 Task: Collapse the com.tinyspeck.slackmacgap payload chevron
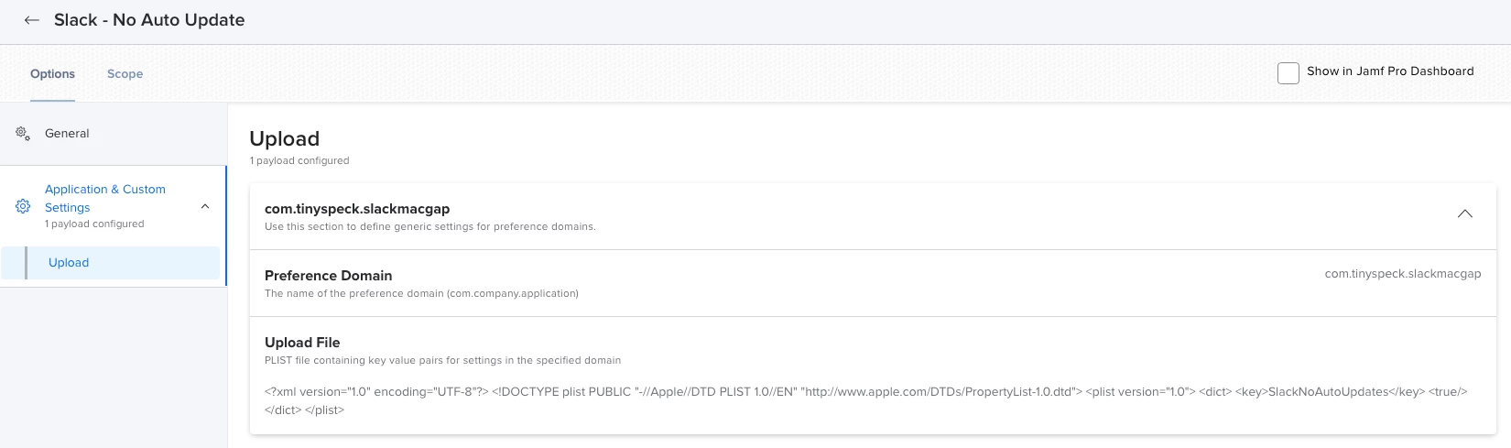pos(1465,213)
